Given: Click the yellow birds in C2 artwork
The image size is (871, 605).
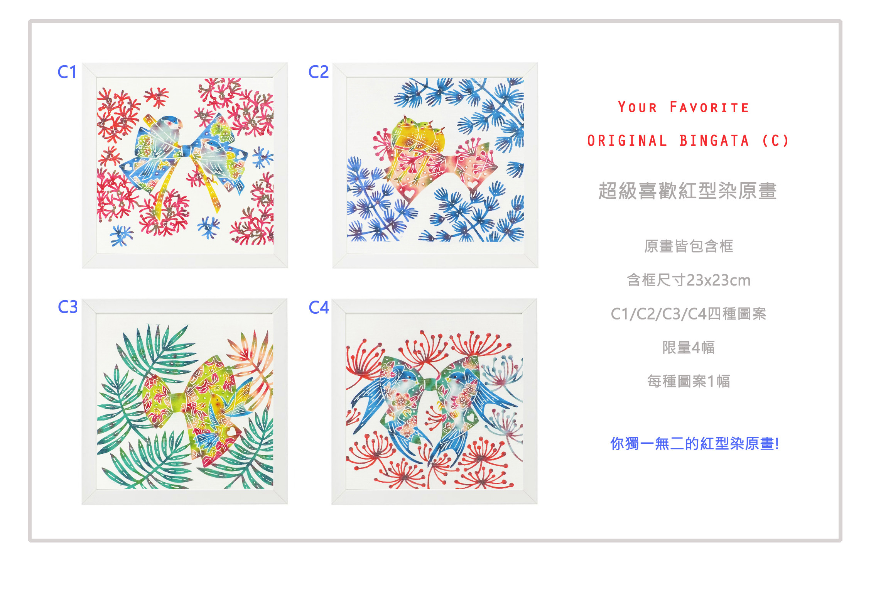Looking at the screenshot, I should point(419,136).
